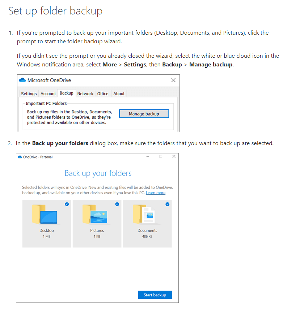
Task: Click the Manage backup button
Action: (x=144, y=114)
